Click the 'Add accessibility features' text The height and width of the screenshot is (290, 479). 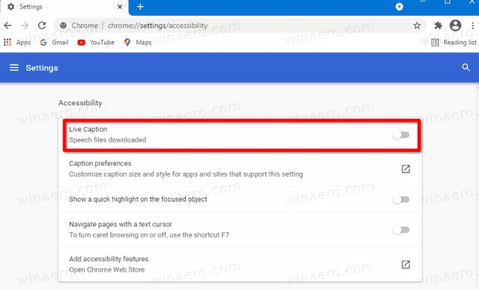pos(109,259)
